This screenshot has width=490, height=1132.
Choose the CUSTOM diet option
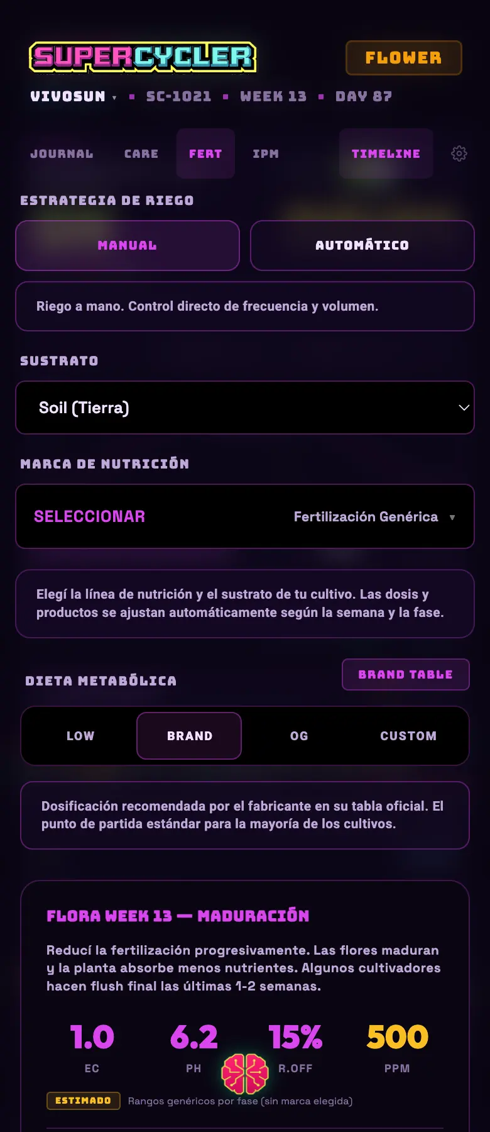[408, 736]
